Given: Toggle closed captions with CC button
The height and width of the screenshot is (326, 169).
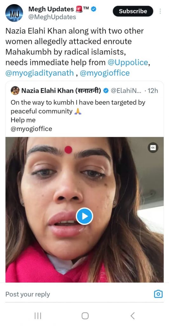Looking at the screenshot, I should coord(153,148).
